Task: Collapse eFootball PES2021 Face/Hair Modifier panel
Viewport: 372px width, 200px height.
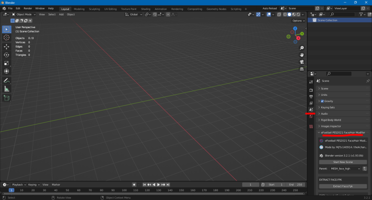Action: click(x=343, y=132)
